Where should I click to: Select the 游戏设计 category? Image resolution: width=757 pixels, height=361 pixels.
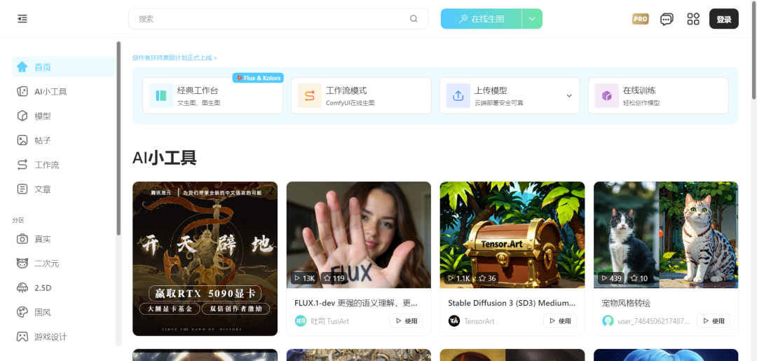64,336
